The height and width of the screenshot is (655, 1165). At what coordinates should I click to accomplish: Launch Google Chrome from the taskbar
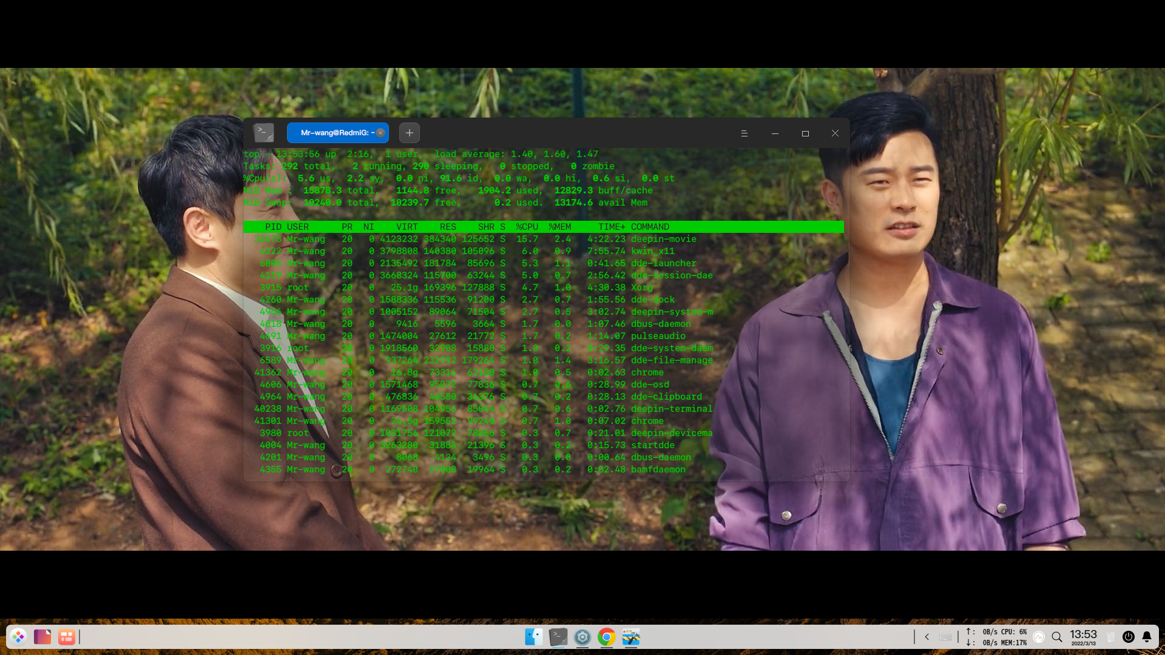[607, 637]
